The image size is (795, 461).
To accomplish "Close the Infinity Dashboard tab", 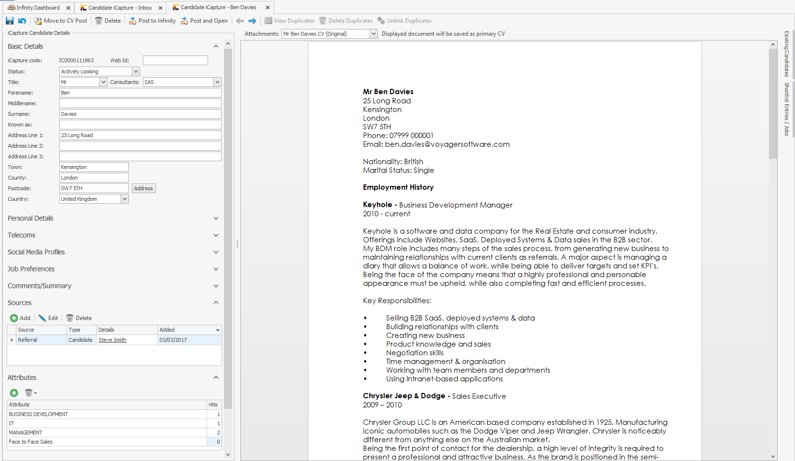I will click(68, 8).
